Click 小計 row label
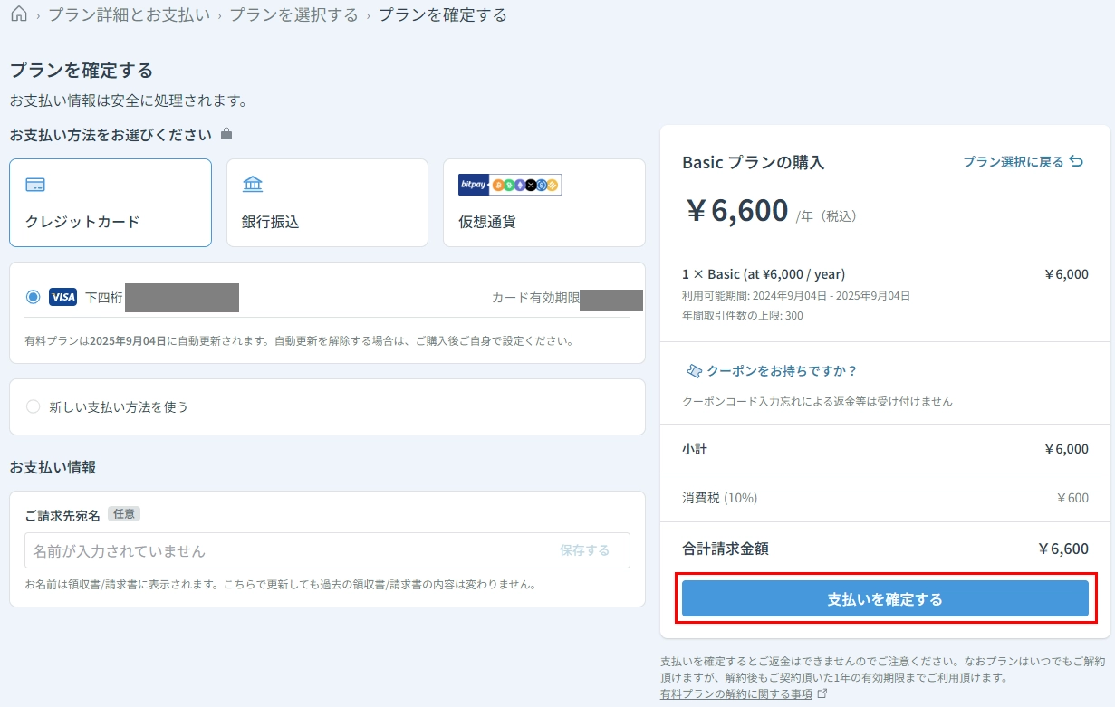 pos(695,449)
